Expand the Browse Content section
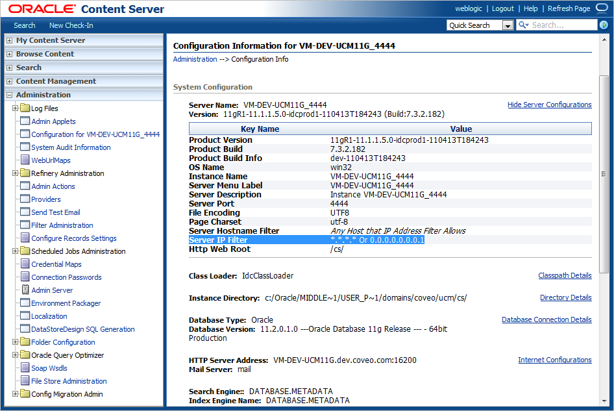The image size is (614, 411). tap(9, 54)
